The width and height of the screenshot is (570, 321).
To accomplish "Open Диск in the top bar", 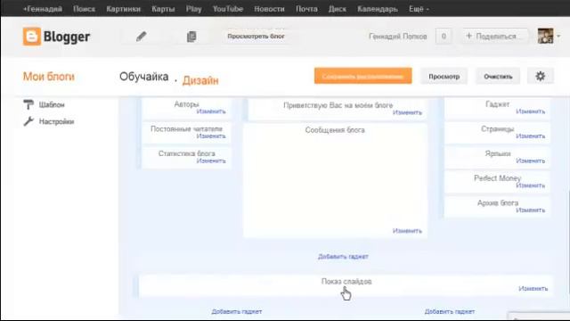I will click(x=337, y=9).
